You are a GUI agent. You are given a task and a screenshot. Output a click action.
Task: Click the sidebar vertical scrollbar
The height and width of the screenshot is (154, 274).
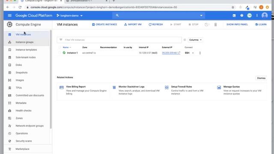(51, 79)
